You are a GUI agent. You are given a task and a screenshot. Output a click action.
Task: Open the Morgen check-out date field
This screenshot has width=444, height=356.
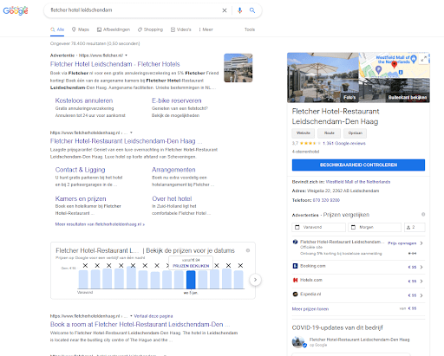(x=375, y=227)
